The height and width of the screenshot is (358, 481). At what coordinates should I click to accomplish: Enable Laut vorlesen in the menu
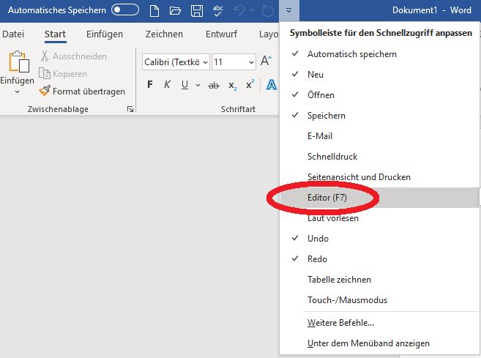[x=379, y=218]
